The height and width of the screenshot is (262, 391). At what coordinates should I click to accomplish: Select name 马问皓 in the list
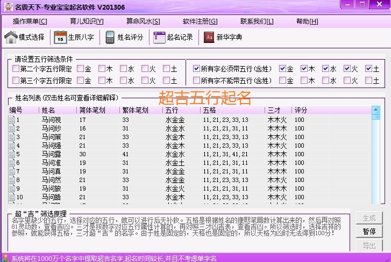point(52,197)
